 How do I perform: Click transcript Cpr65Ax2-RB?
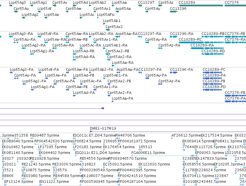[117, 51]
